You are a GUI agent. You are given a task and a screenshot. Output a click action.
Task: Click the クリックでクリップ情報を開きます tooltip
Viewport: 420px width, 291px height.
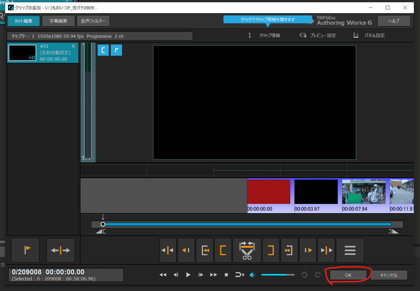click(x=268, y=19)
